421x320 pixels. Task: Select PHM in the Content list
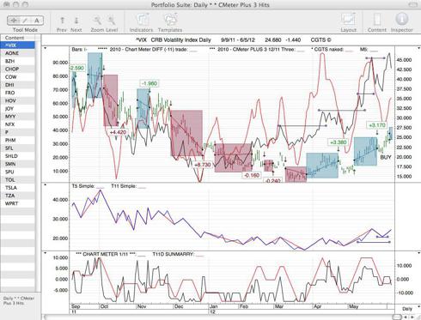(18, 140)
